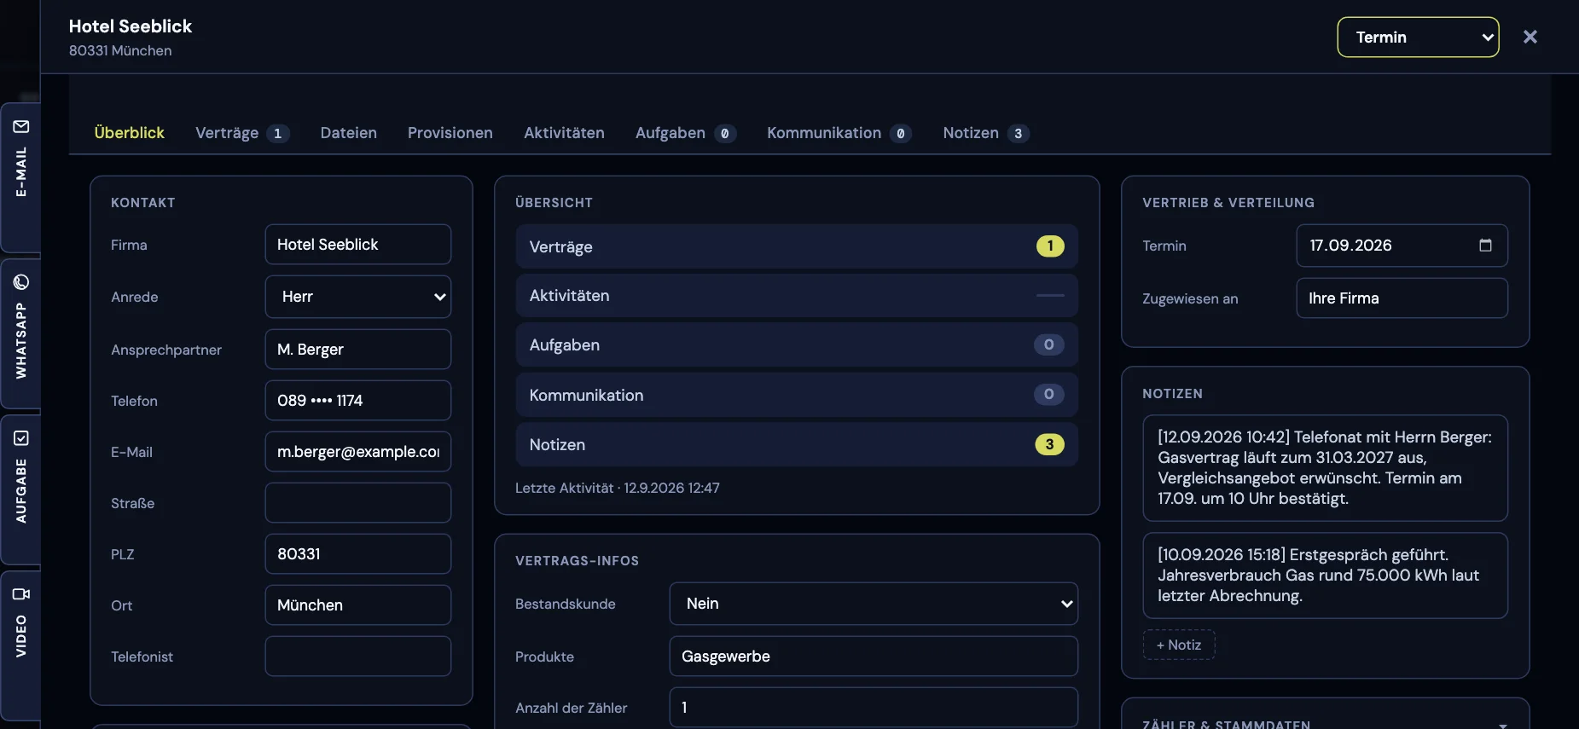This screenshot has width=1579, height=729.
Task: Open the calendar picker for Termin date
Action: 1485,246
